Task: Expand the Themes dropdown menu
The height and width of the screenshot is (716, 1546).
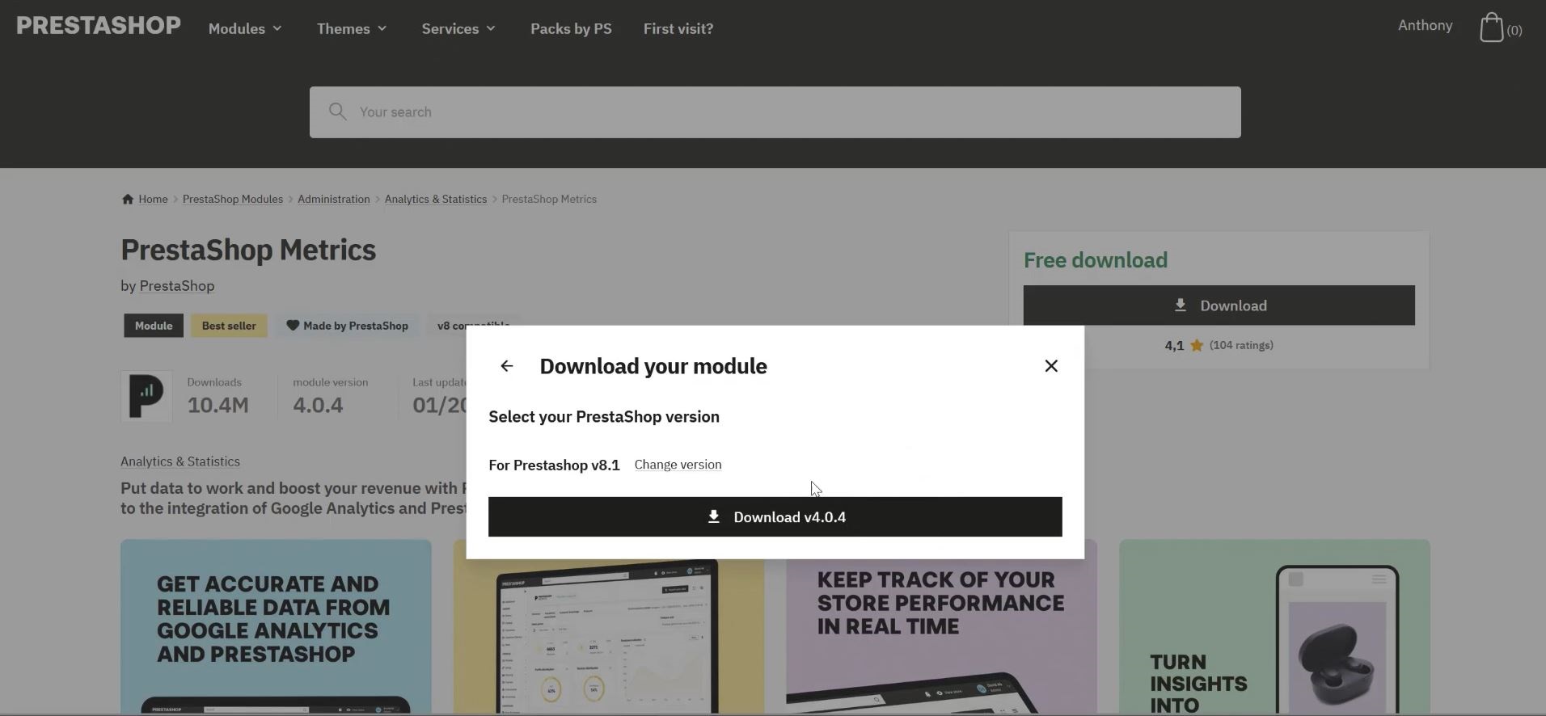Action: [352, 28]
